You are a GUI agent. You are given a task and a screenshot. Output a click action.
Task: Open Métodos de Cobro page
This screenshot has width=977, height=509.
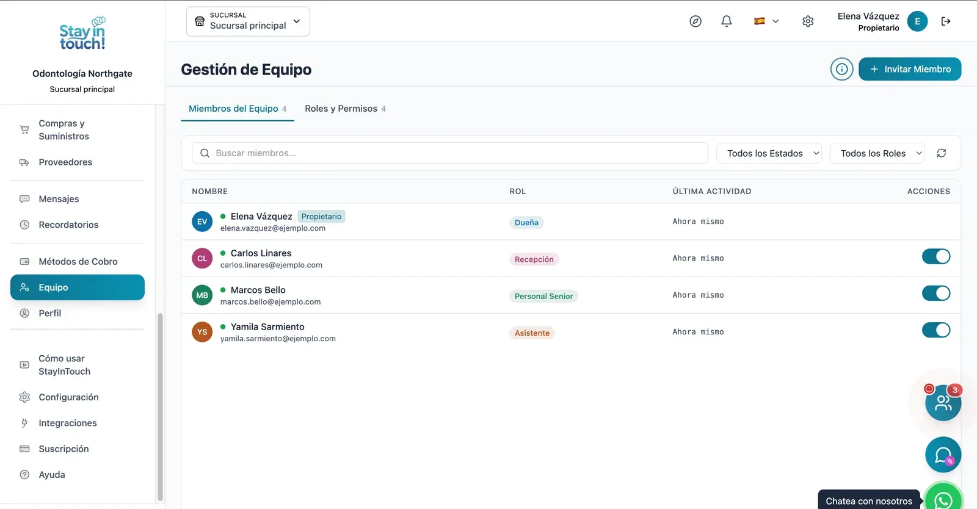(78, 261)
